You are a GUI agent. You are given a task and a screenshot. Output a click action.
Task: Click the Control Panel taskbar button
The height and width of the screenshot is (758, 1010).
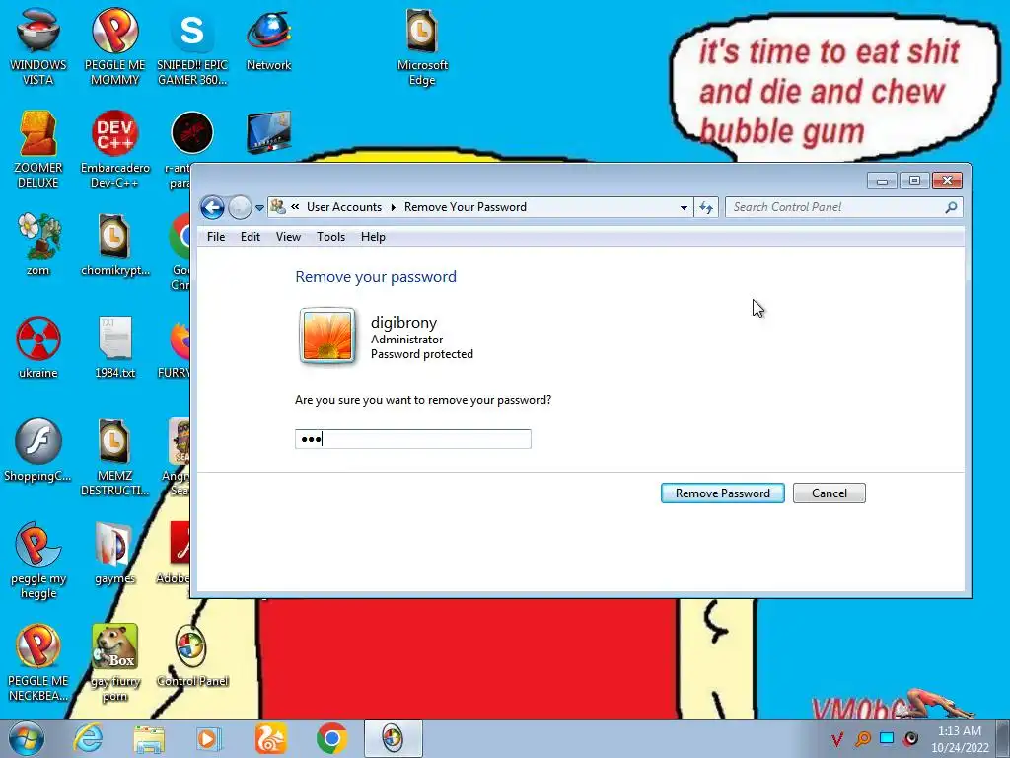click(x=393, y=738)
